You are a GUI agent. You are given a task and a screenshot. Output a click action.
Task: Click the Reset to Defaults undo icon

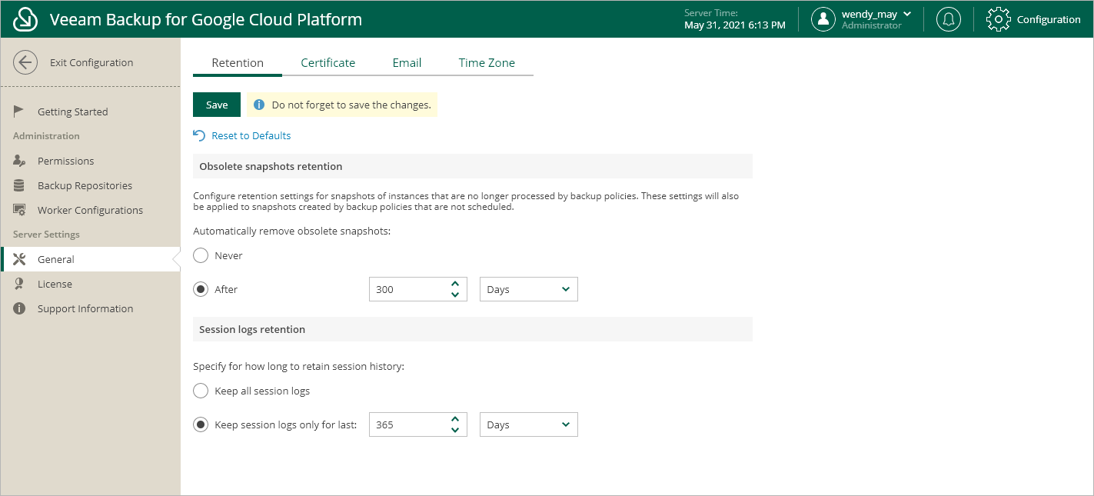pyautogui.click(x=199, y=135)
